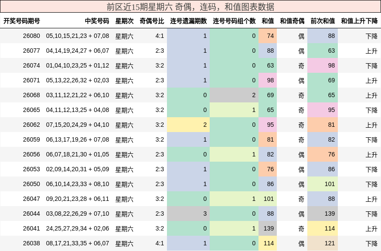Screen dimensions: 381x251
Task: Select issue number 26059
Action: coord(31,140)
